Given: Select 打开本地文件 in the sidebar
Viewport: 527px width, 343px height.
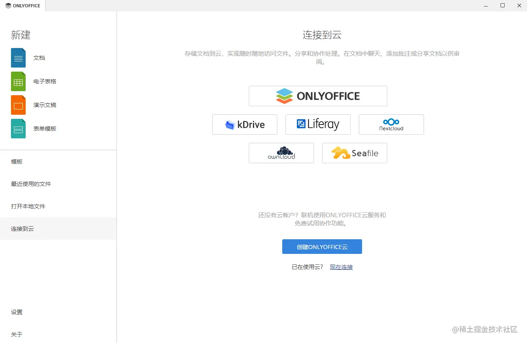Looking at the screenshot, I should pyautogui.click(x=58, y=206).
